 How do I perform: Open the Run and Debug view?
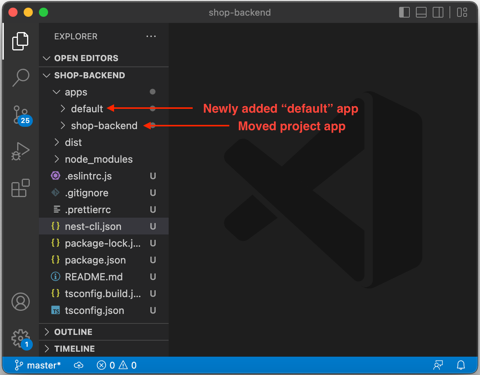pos(21,151)
